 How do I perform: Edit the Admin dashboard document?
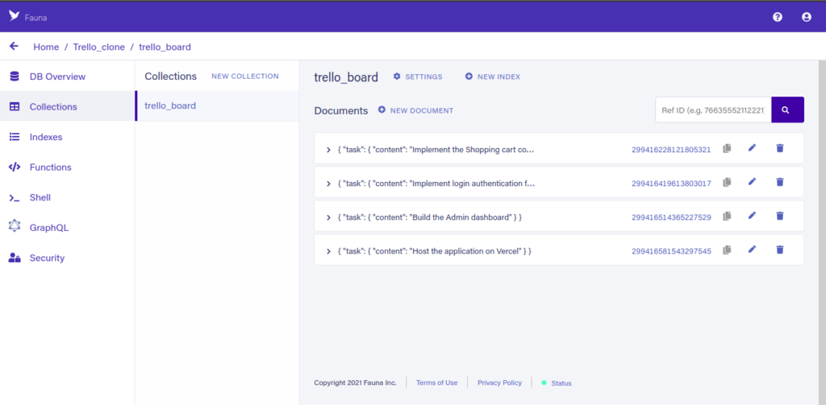[753, 215]
